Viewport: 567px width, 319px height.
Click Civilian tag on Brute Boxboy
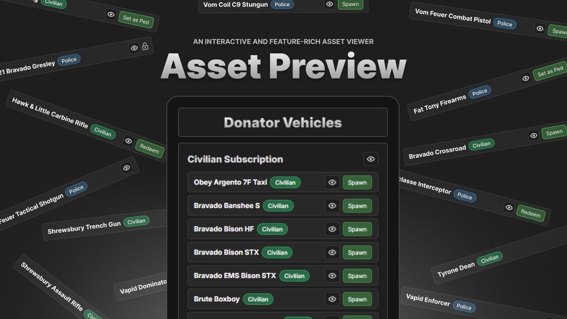(258, 299)
